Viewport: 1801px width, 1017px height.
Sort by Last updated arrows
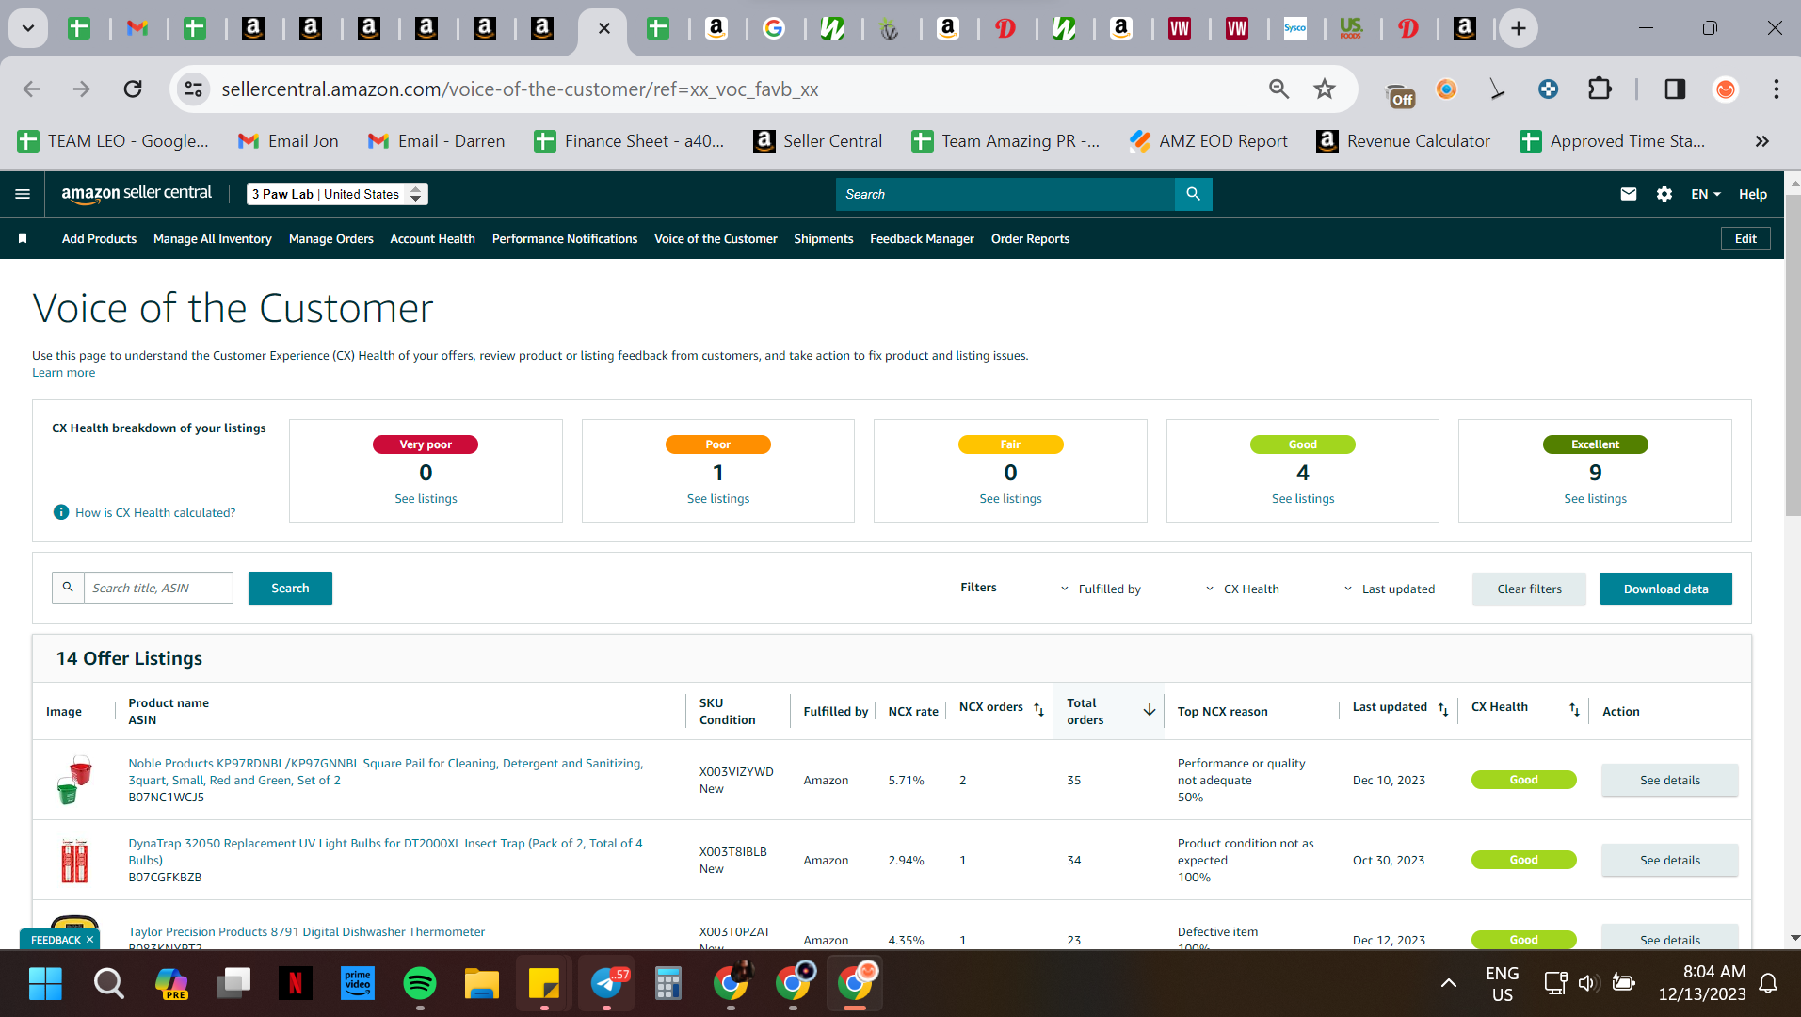coord(1443,709)
